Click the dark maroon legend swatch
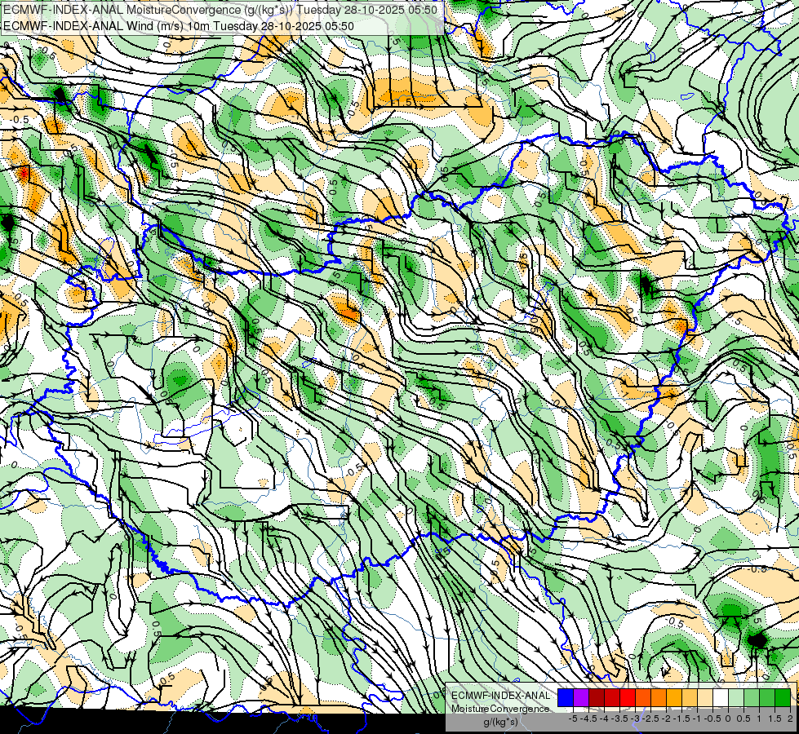Image resolution: width=799 pixels, height=734 pixels. tap(597, 697)
